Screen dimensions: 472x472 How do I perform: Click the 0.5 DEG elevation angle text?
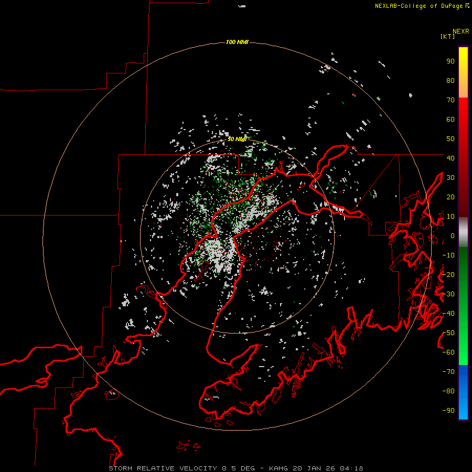[238, 468]
